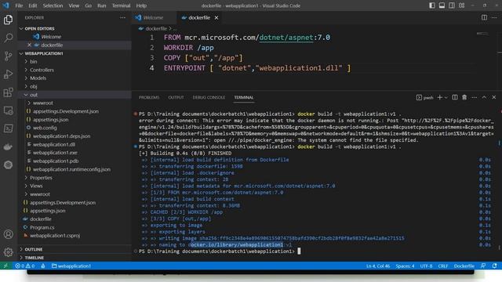The height and width of the screenshot is (282, 502).
Task: Click remote window indicator in status bar
Action: coord(5,266)
